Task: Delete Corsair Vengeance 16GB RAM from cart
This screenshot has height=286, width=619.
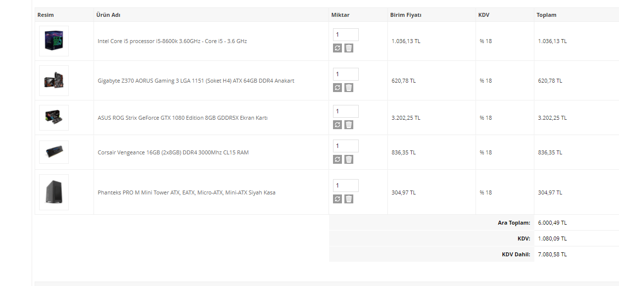Action: (x=349, y=159)
